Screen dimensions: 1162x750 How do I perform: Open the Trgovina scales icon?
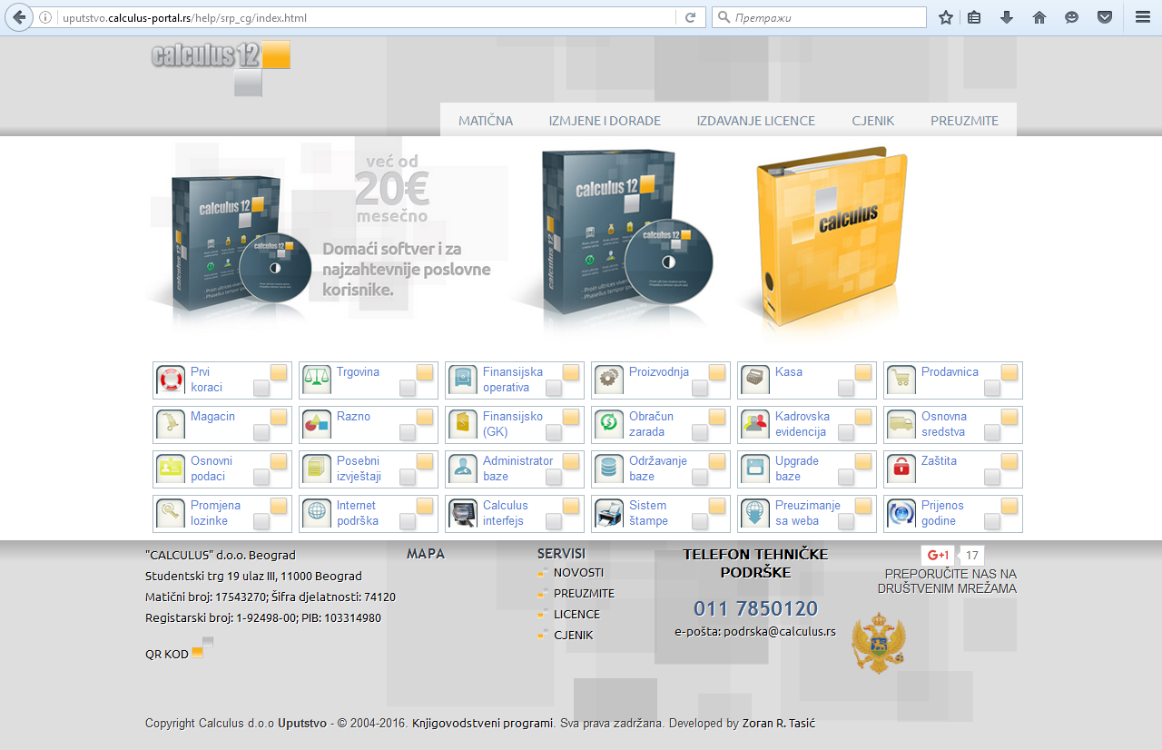pos(317,380)
